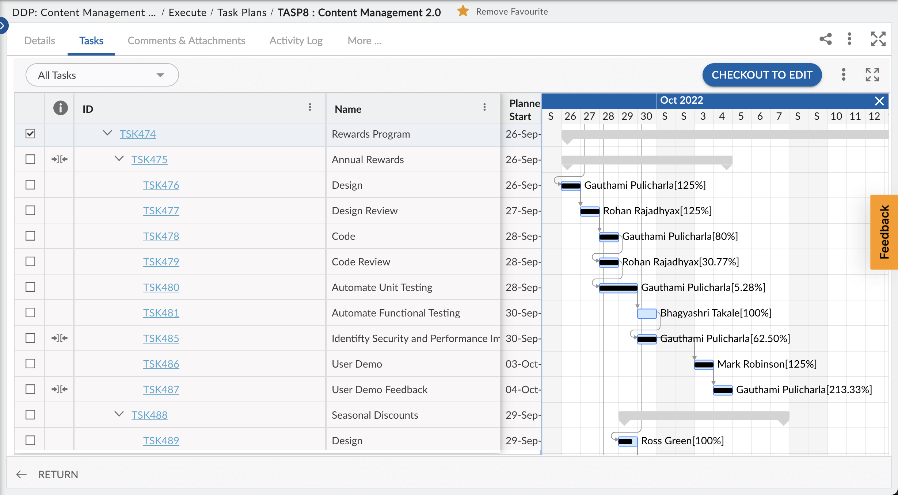Check the TSK478 Code row checkbox
The image size is (898, 495).
[x=30, y=236]
